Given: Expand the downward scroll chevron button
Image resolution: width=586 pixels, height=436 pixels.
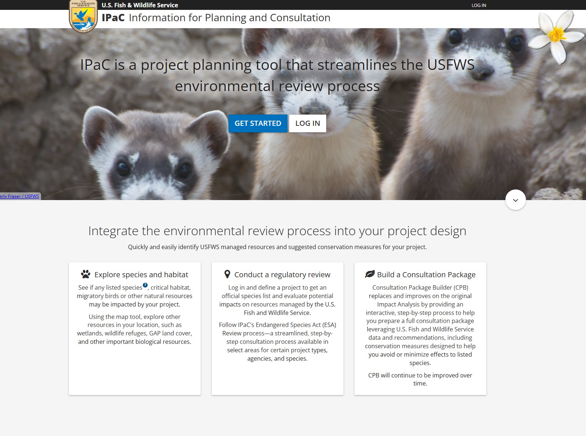Looking at the screenshot, I should coord(515,199).
